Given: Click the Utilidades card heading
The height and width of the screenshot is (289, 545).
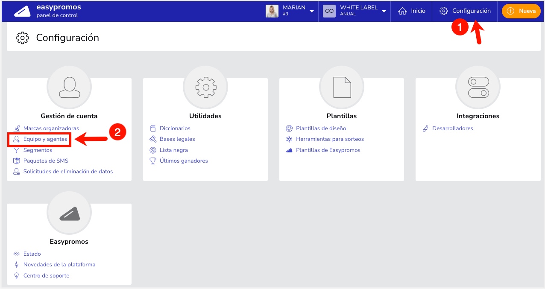Looking at the screenshot, I should [x=205, y=116].
